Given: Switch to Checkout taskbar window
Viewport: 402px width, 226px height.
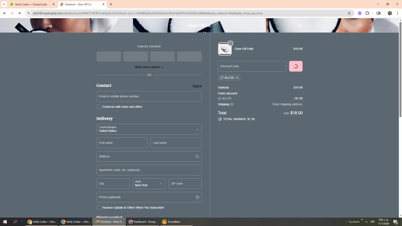Looking at the screenshot, I should (109, 222).
